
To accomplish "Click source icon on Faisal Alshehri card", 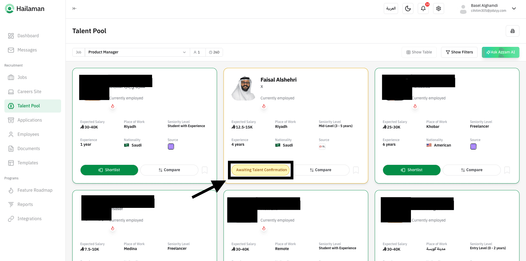I will click(322, 147).
